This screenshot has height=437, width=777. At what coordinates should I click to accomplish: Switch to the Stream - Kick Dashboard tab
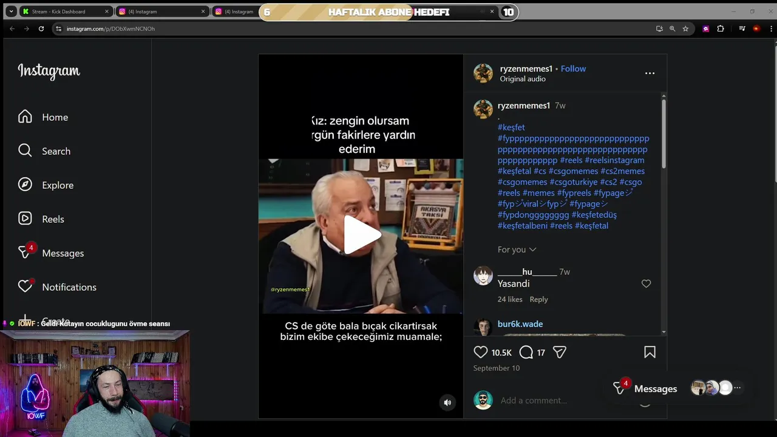[x=66, y=12]
